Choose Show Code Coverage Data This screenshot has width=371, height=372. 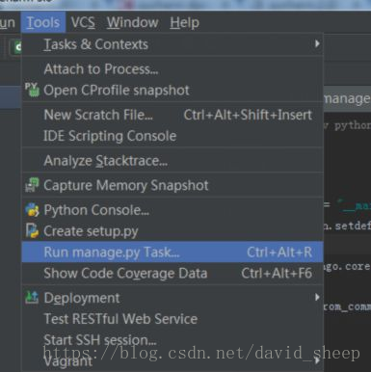[172, 273]
